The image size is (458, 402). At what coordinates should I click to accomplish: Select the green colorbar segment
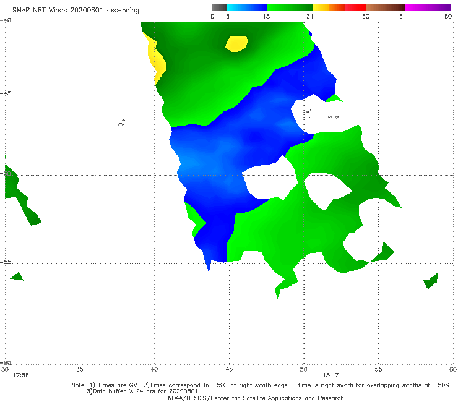tap(290, 7)
